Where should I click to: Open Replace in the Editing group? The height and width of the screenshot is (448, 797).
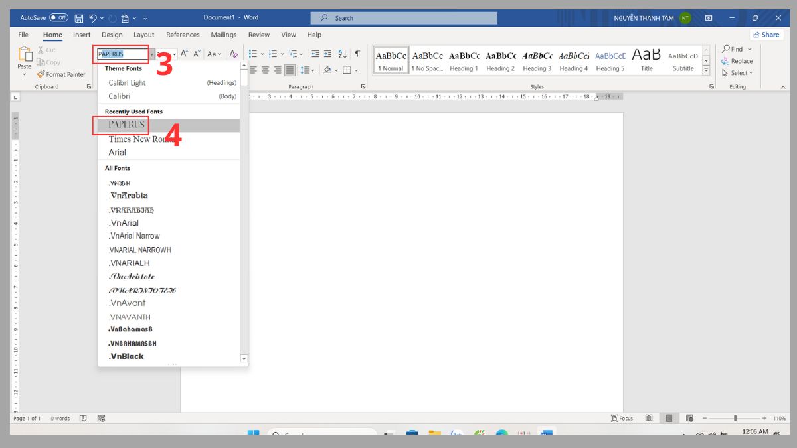point(737,60)
